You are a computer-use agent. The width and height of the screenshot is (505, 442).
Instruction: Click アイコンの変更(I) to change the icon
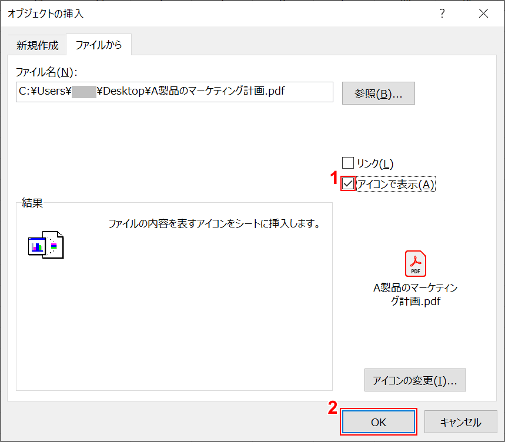click(x=414, y=380)
